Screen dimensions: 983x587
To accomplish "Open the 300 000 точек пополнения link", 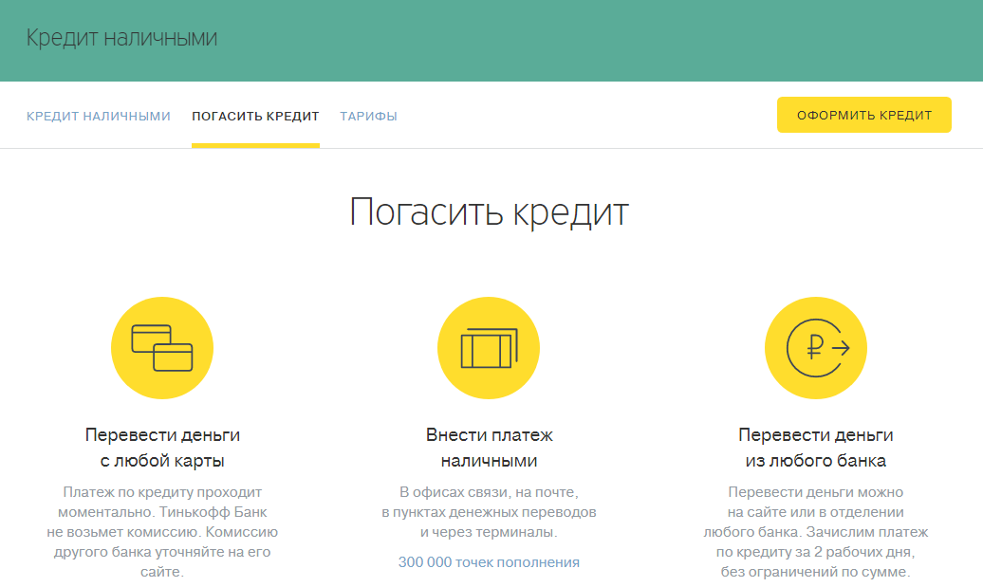I will [489, 562].
